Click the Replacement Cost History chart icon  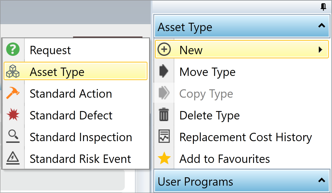click(x=164, y=136)
